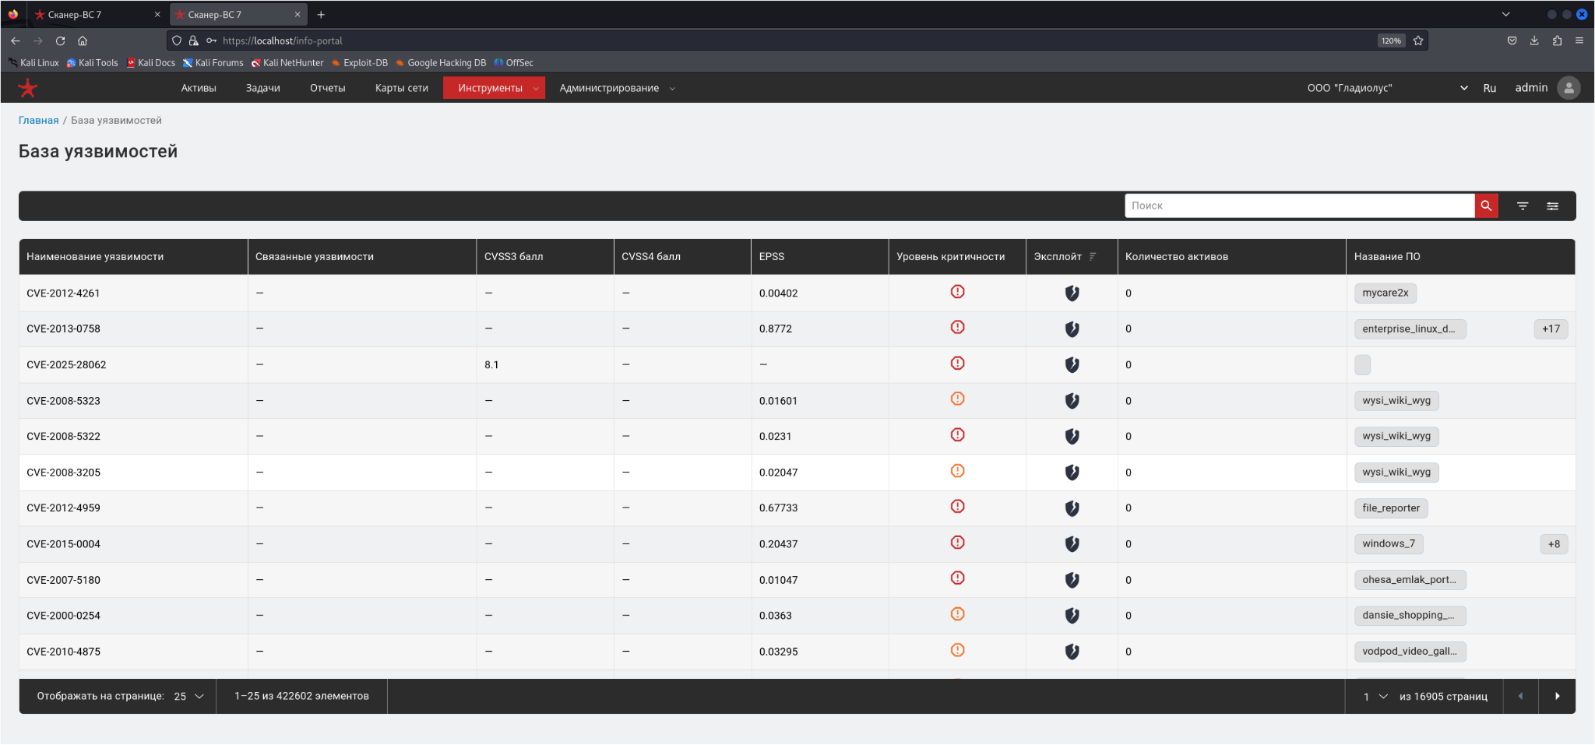Sort by the Эксплойт column sort icon

coord(1093,256)
